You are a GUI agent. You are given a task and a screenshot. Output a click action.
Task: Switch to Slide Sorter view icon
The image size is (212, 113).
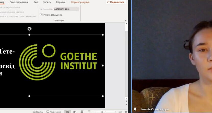click(75, 112)
